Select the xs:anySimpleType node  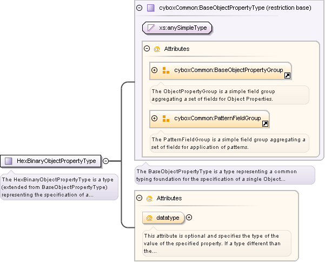point(177,28)
